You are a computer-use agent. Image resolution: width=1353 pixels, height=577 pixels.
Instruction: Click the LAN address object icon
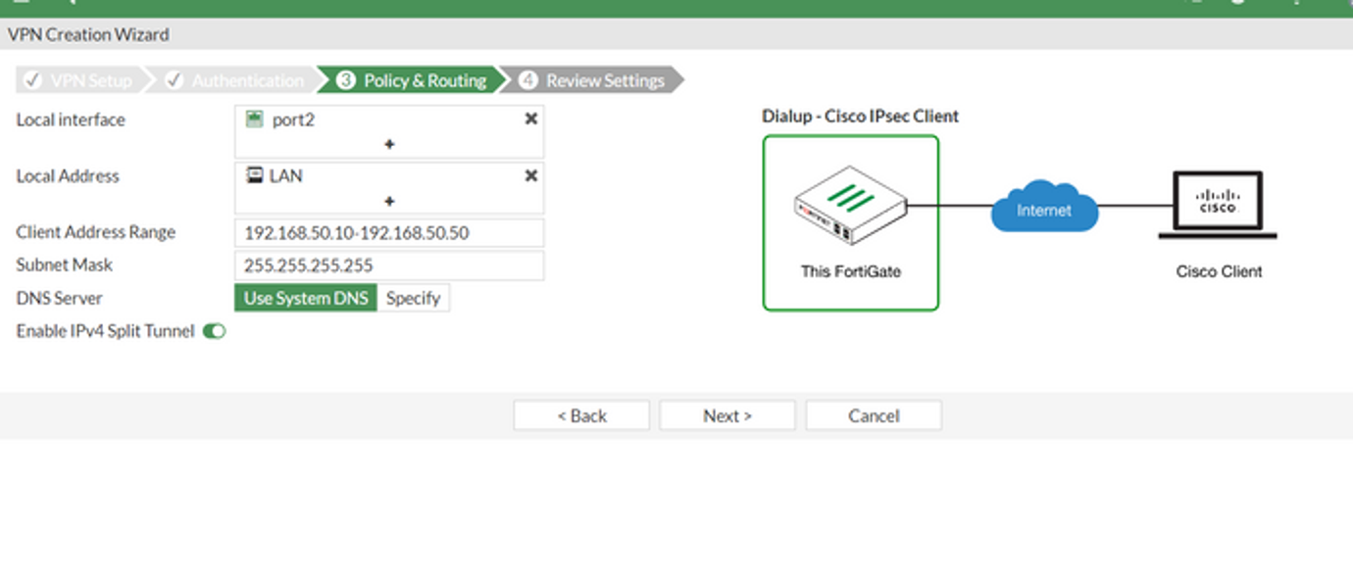point(254,175)
